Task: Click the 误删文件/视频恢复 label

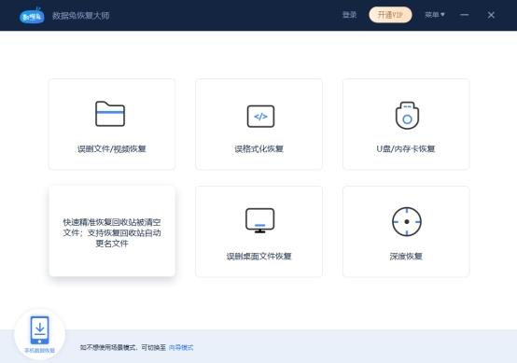Action: pos(112,149)
